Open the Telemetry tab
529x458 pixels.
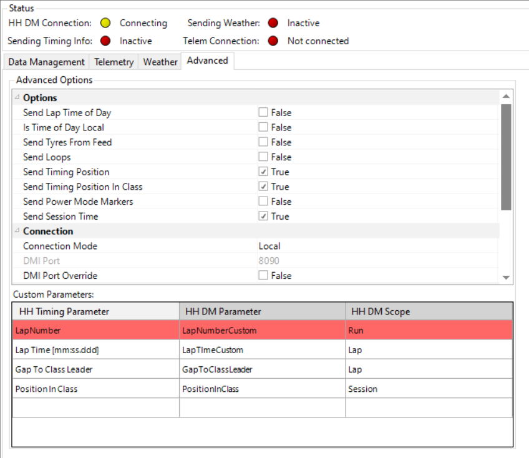click(114, 62)
